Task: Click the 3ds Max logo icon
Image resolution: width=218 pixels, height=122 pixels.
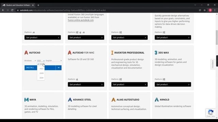Action: [x=156, y=53]
